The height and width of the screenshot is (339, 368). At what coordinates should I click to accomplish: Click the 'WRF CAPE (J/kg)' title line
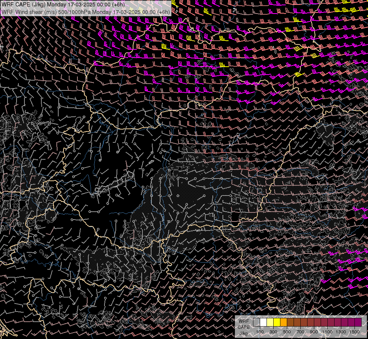click(x=63, y=5)
